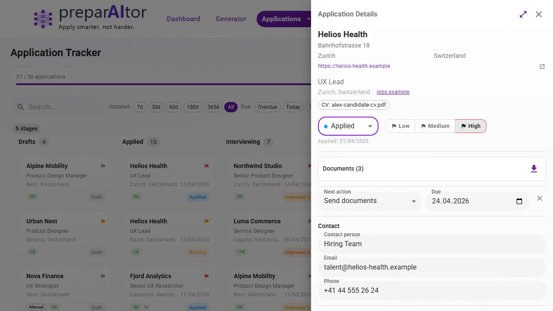Select the Medium priority option

click(435, 126)
